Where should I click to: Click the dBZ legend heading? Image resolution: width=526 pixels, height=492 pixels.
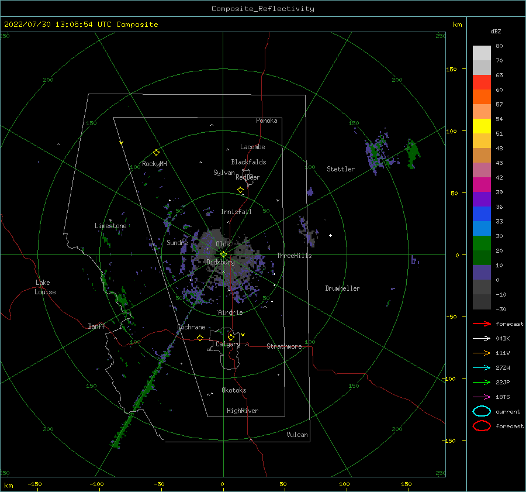point(496,31)
